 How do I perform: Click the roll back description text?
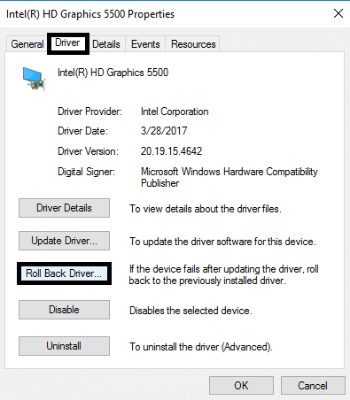point(223,274)
